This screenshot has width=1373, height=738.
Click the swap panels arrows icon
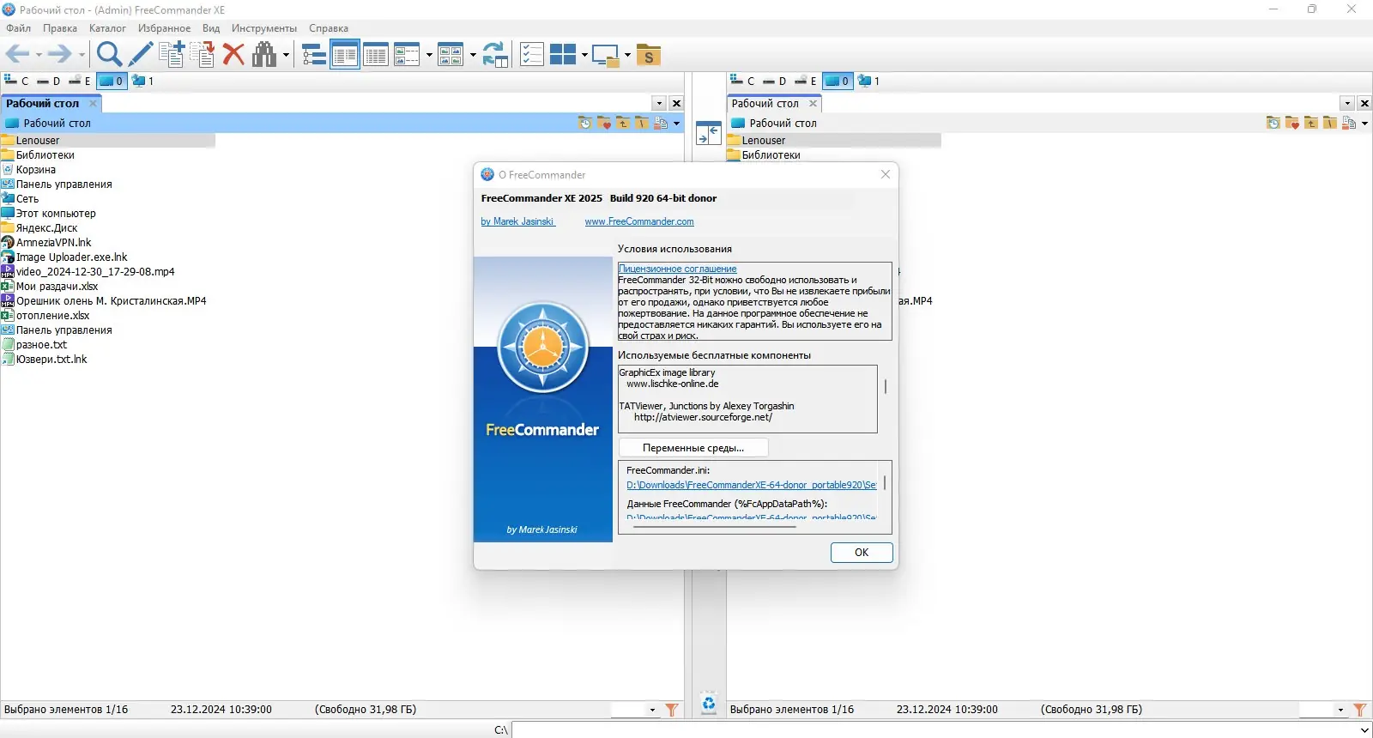click(x=709, y=133)
